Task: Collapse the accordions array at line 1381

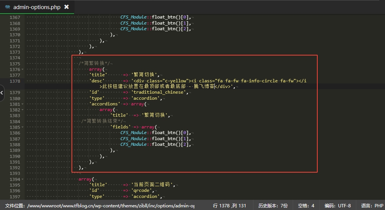Action: [22, 104]
